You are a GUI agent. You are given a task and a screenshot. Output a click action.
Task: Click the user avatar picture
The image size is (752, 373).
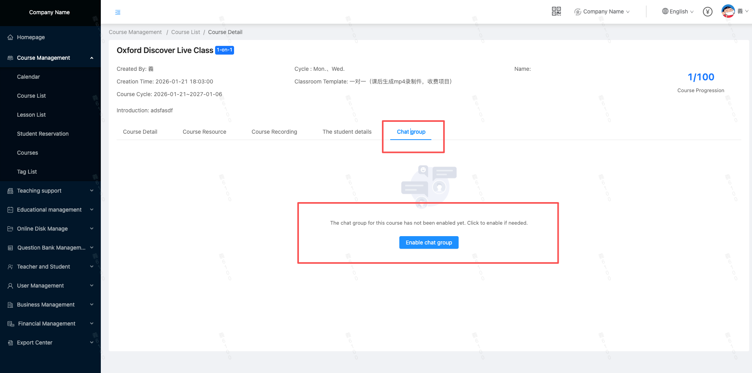click(x=728, y=11)
